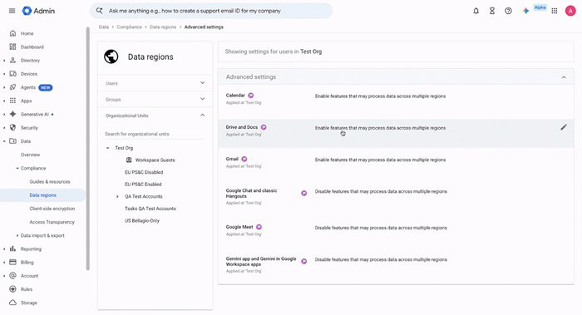Click the Dashboard icon in sidebar
Image resolution: width=582 pixels, height=315 pixels.
pos(12,47)
